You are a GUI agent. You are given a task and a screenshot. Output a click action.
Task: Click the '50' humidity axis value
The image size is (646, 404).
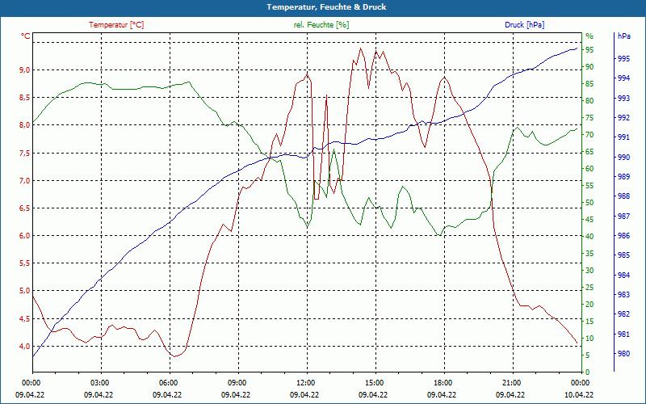pyautogui.click(x=589, y=203)
